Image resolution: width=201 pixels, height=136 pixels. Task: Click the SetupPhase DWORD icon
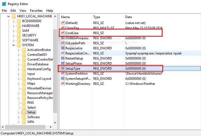point(63,63)
